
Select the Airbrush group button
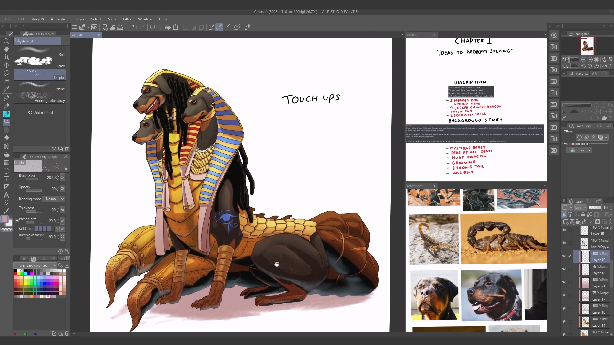[38, 41]
